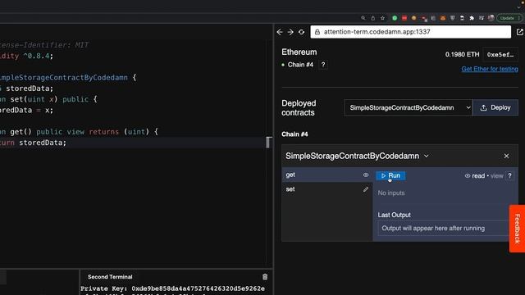Expand the SimpleStorageContractByCodedamn contract chevron
This screenshot has width=525, height=295.
pyautogui.click(x=427, y=156)
